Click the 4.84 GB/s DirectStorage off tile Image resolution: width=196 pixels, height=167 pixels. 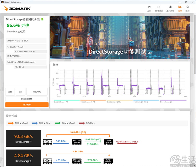coord(23,158)
